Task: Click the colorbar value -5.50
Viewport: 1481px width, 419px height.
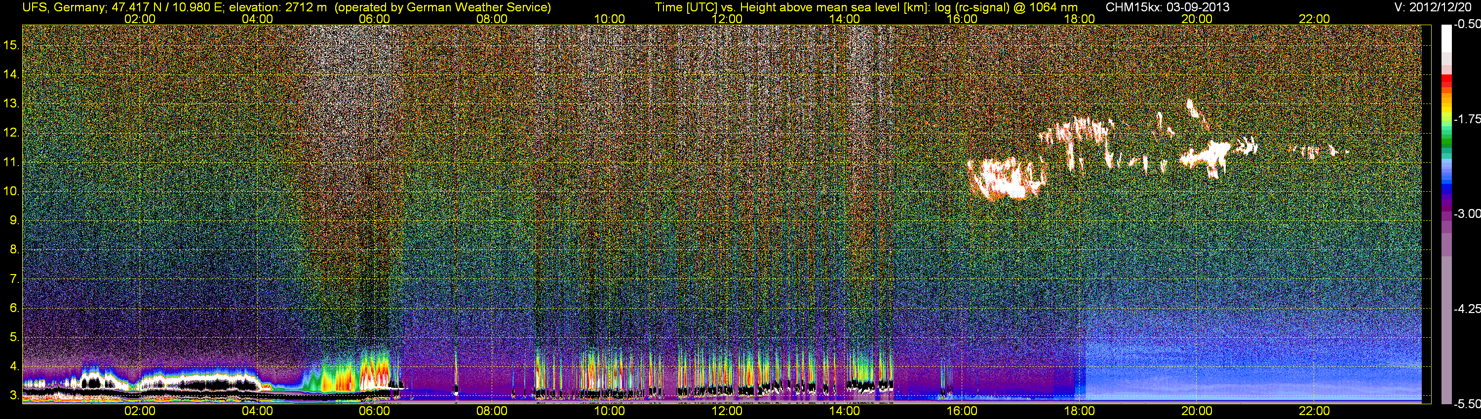Action: [x=1467, y=404]
